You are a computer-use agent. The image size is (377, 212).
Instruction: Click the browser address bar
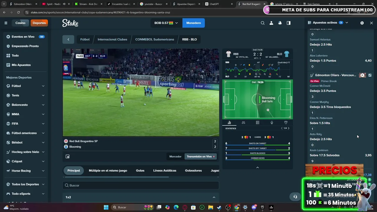[141, 12]
